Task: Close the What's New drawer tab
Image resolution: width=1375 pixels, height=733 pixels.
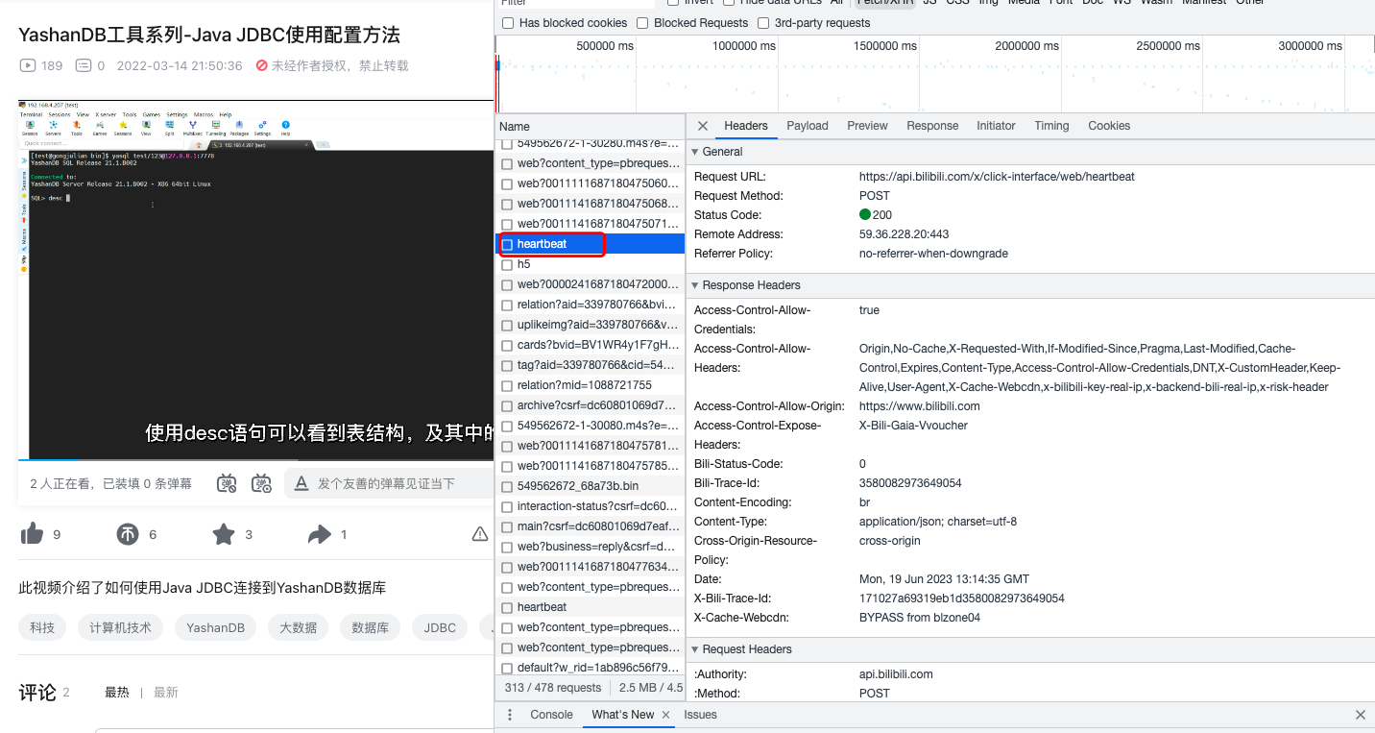Action: (666, 715)
